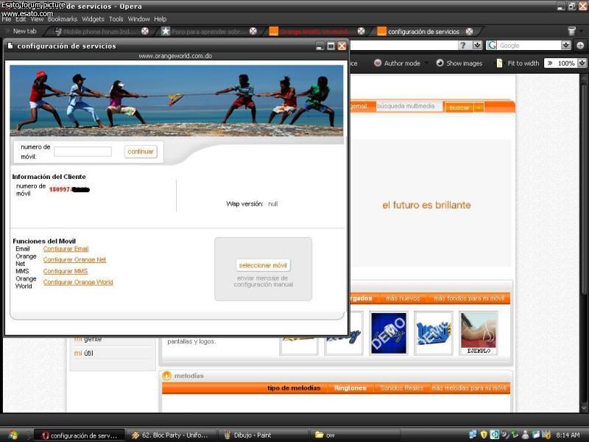The height and width of the screenshot is (442, 589).
Task: Open the Help menu
Action: coord(160,19)
